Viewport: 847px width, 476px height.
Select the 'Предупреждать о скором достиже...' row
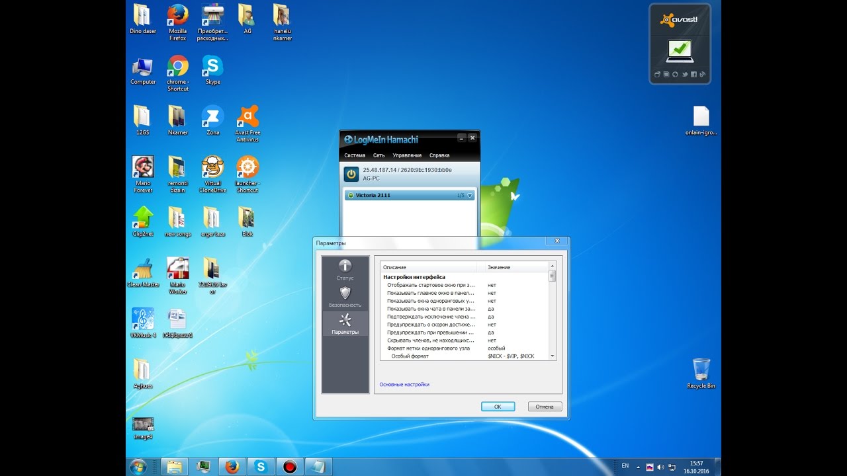click(x=465, y=325)
